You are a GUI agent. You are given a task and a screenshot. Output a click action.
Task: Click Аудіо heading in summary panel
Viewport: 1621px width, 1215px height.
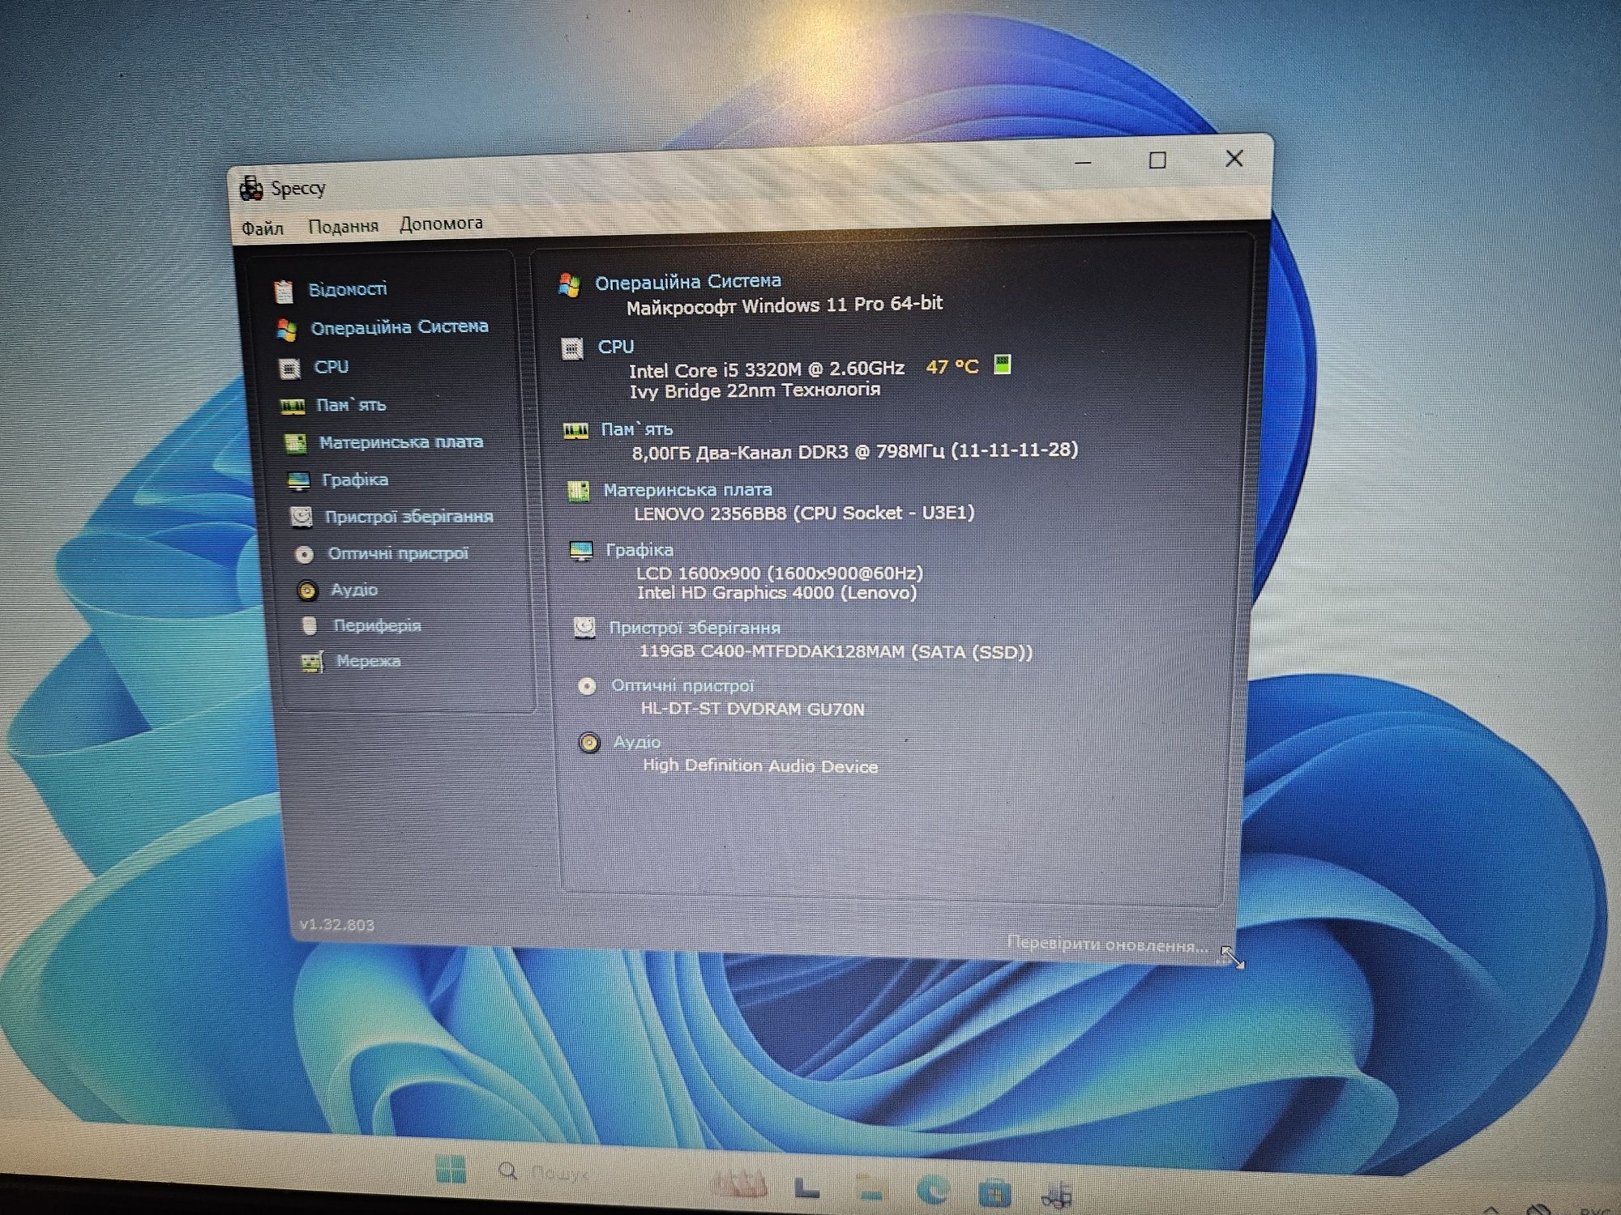tap(637, 742)
